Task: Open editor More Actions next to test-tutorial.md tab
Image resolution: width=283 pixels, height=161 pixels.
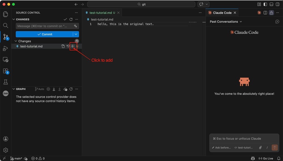Action: pos(200,13)
